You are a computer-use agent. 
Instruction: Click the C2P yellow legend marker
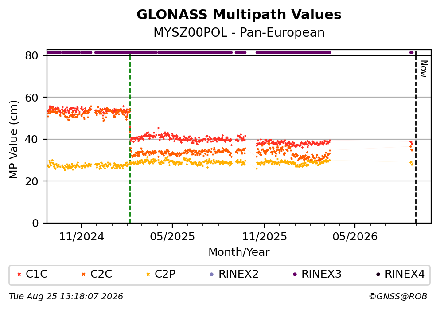[148, 275]
